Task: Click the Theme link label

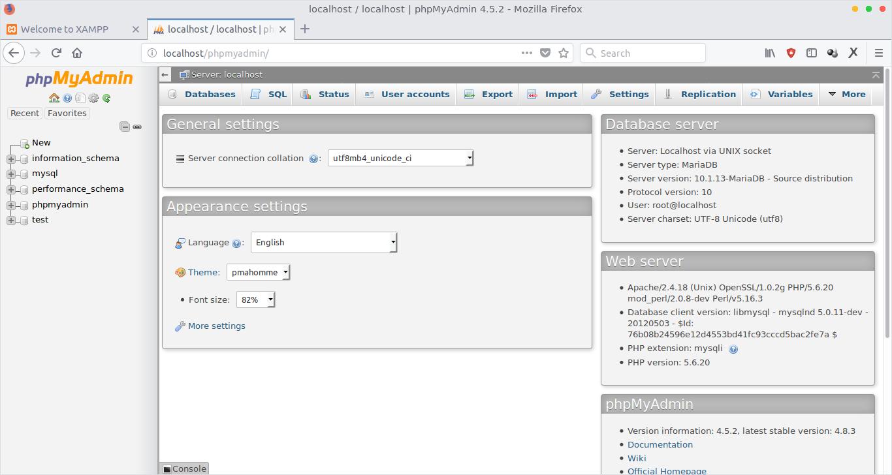Action: tap(204, 273)
